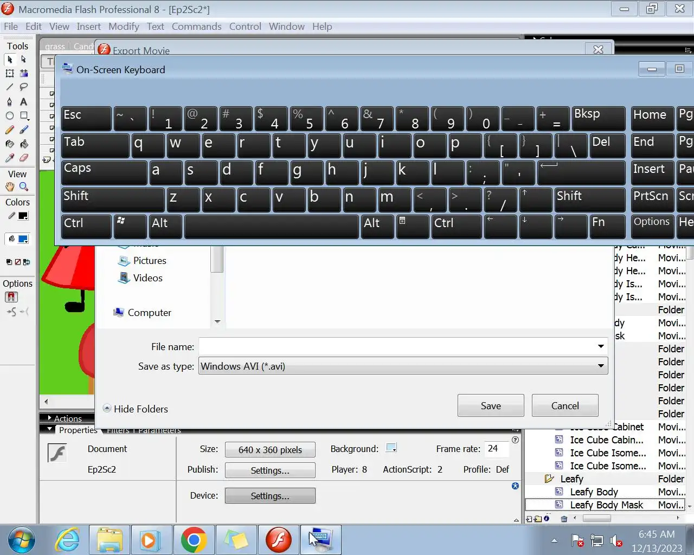694x555 pixels.
Task: Click the library's New Folder icon
Action: pyautogui.click(x=538, y=519)
